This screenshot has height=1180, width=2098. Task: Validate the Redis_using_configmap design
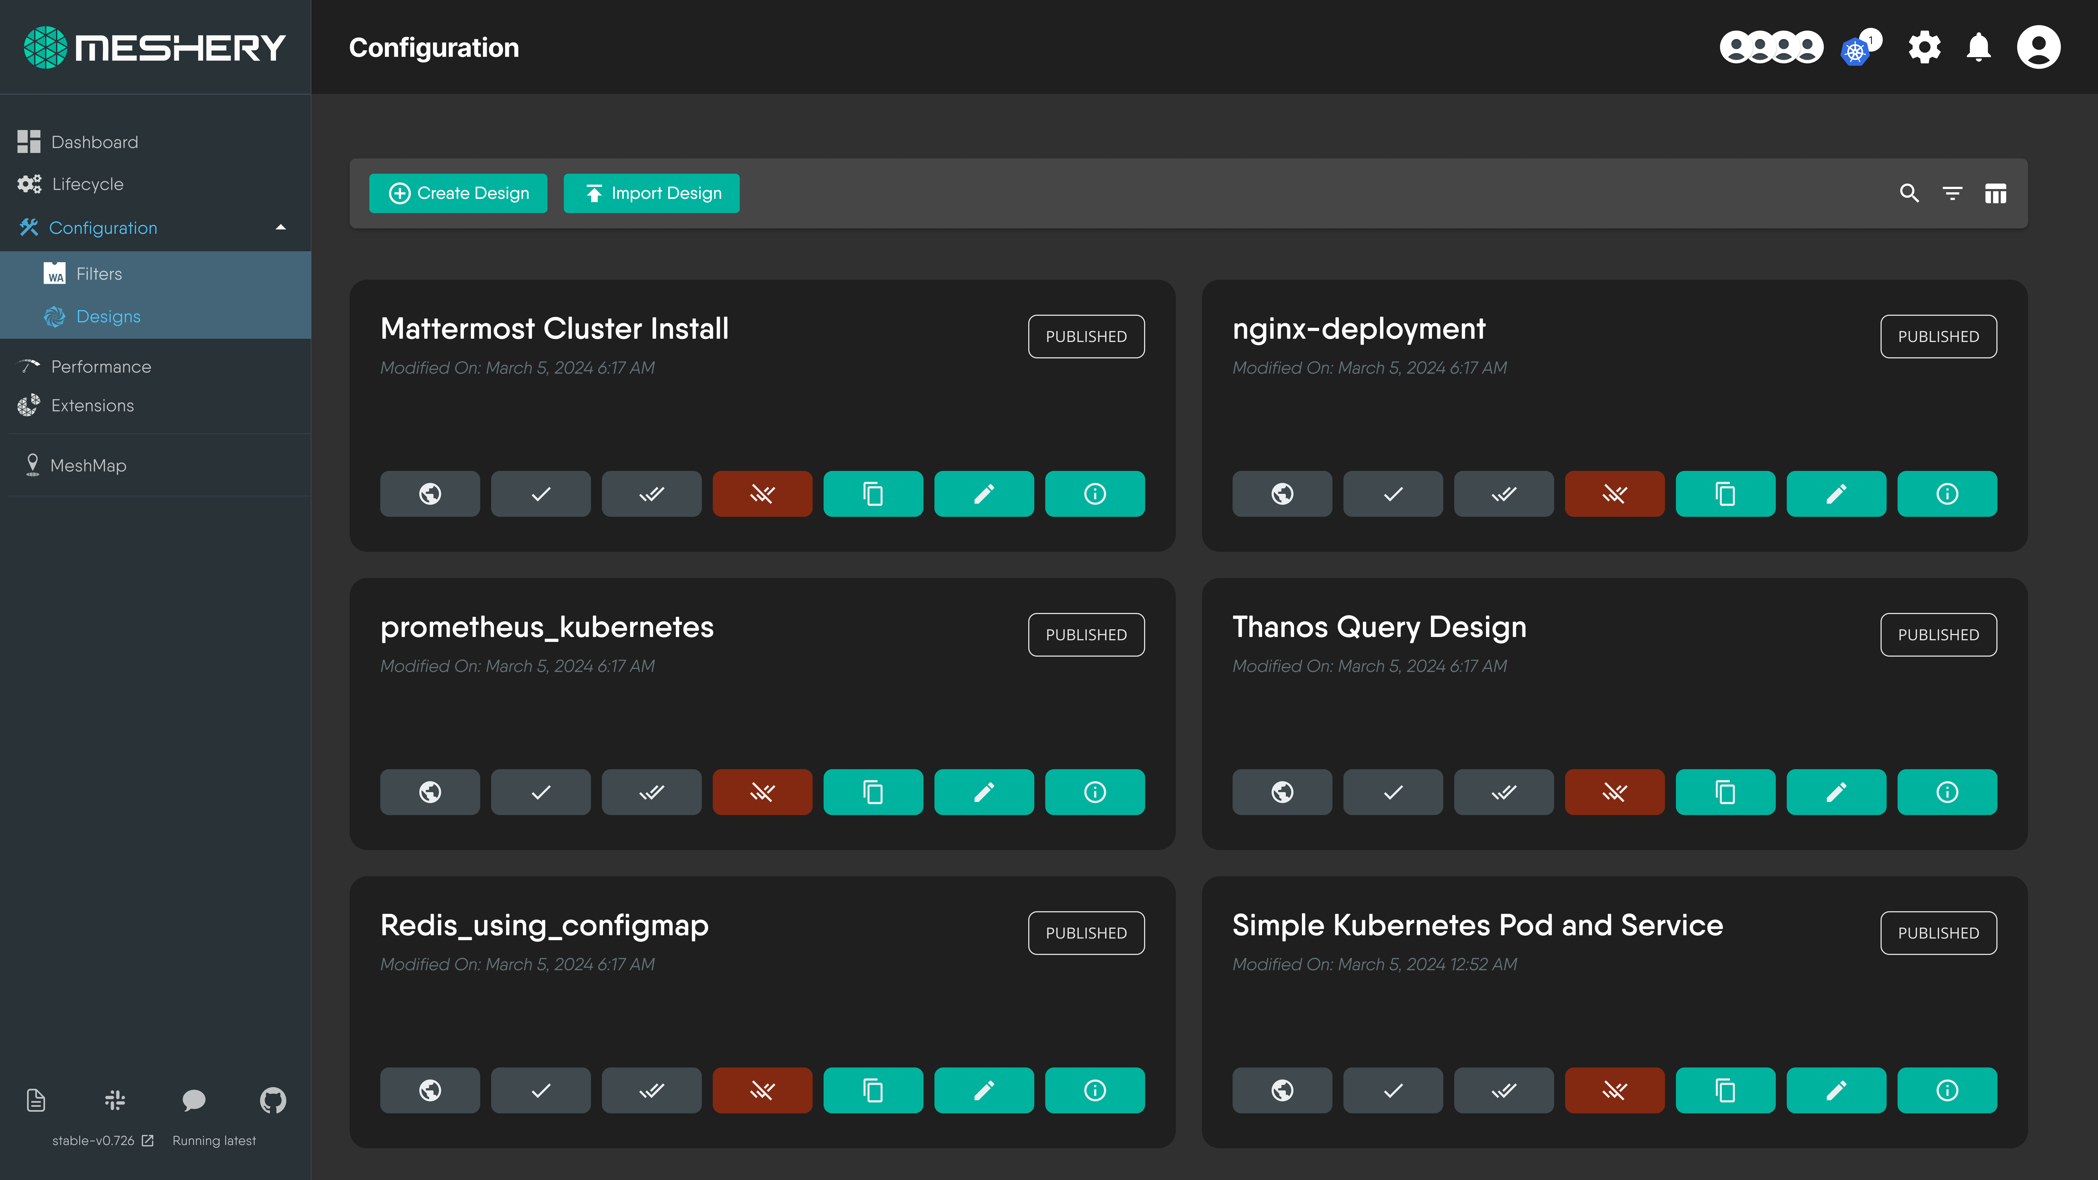coord(541,1090)
